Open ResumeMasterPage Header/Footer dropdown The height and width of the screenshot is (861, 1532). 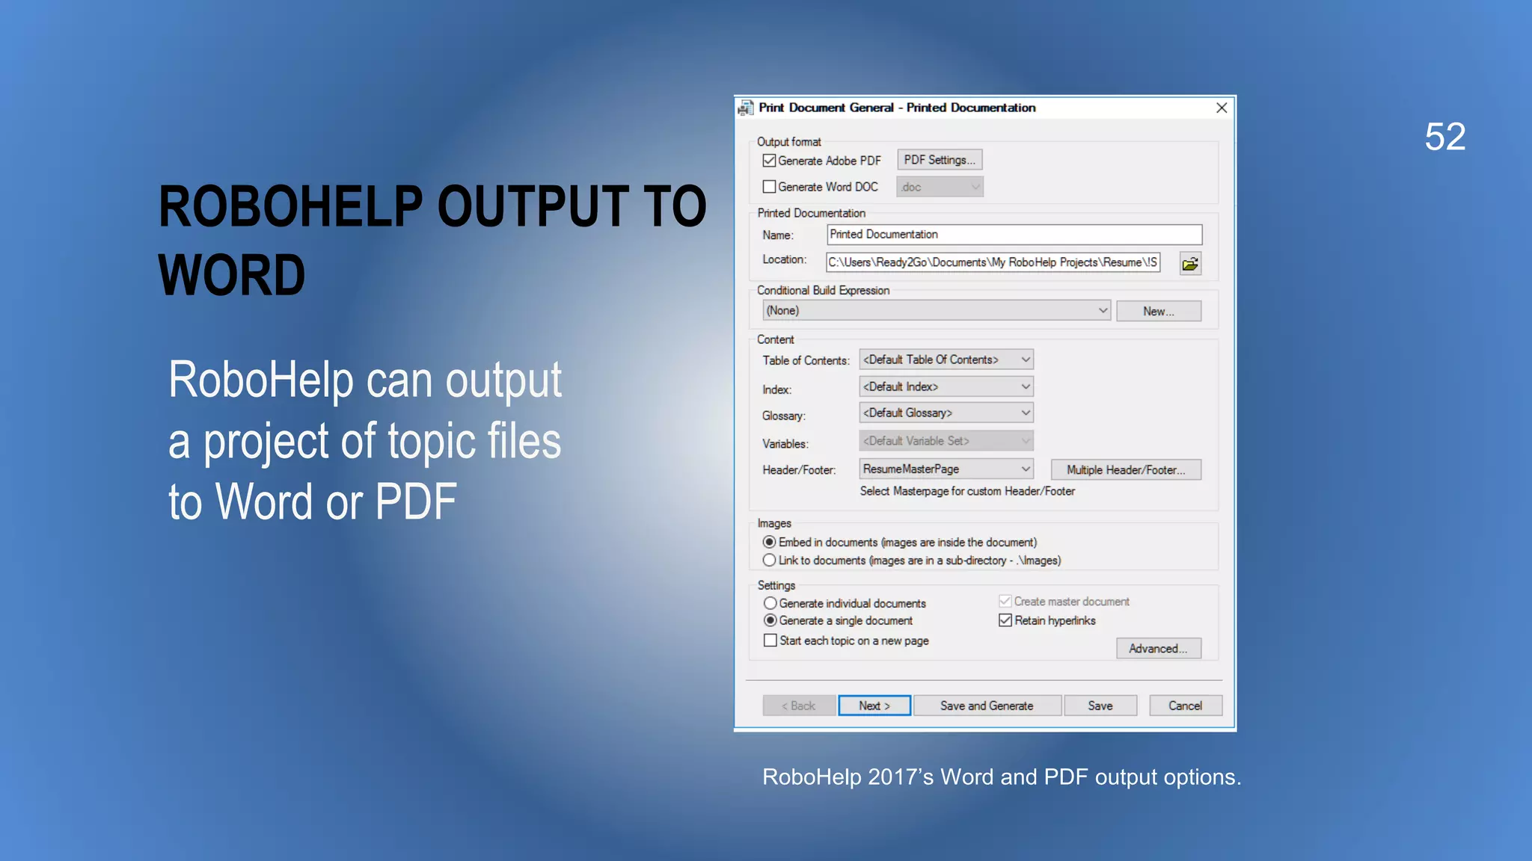point(946,469)
